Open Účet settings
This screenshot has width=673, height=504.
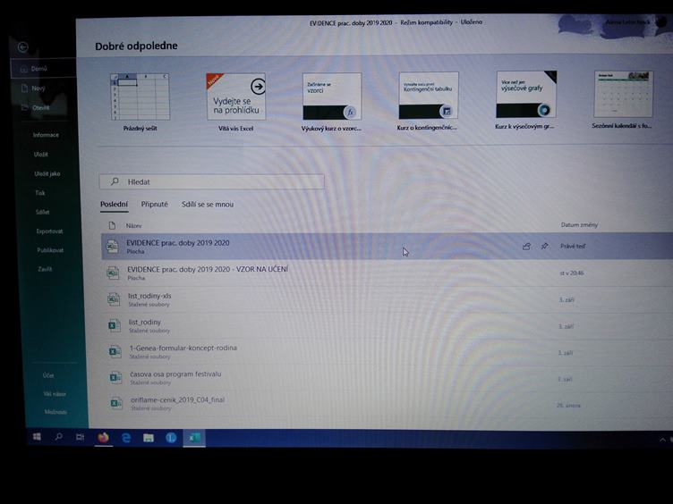(x=48, y=375)
